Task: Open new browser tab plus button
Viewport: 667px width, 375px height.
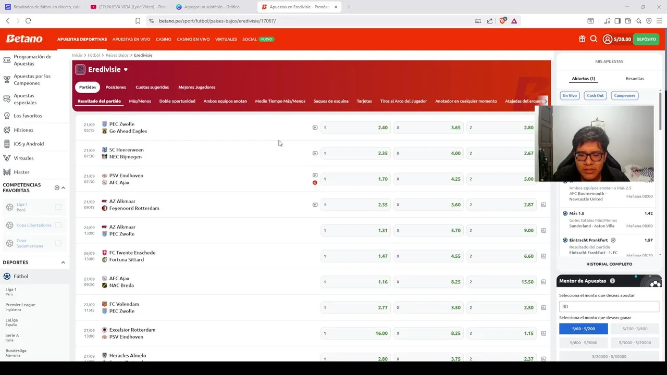Action: click(x=349, y=7)
